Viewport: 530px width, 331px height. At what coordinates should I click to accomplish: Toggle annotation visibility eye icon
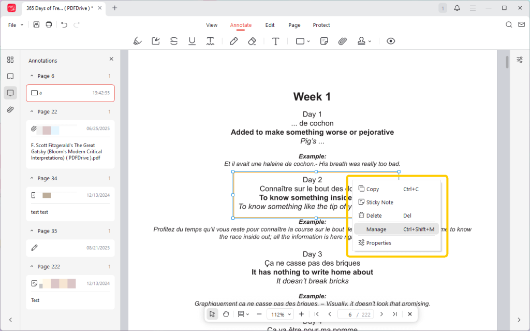pyautogui.click(x=391, y=41)
